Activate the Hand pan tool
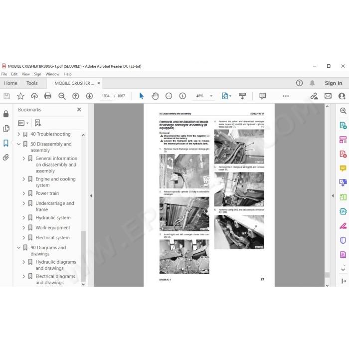The image size is (349, 349). 155,96
